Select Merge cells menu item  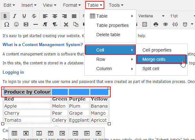click(162, 59)
